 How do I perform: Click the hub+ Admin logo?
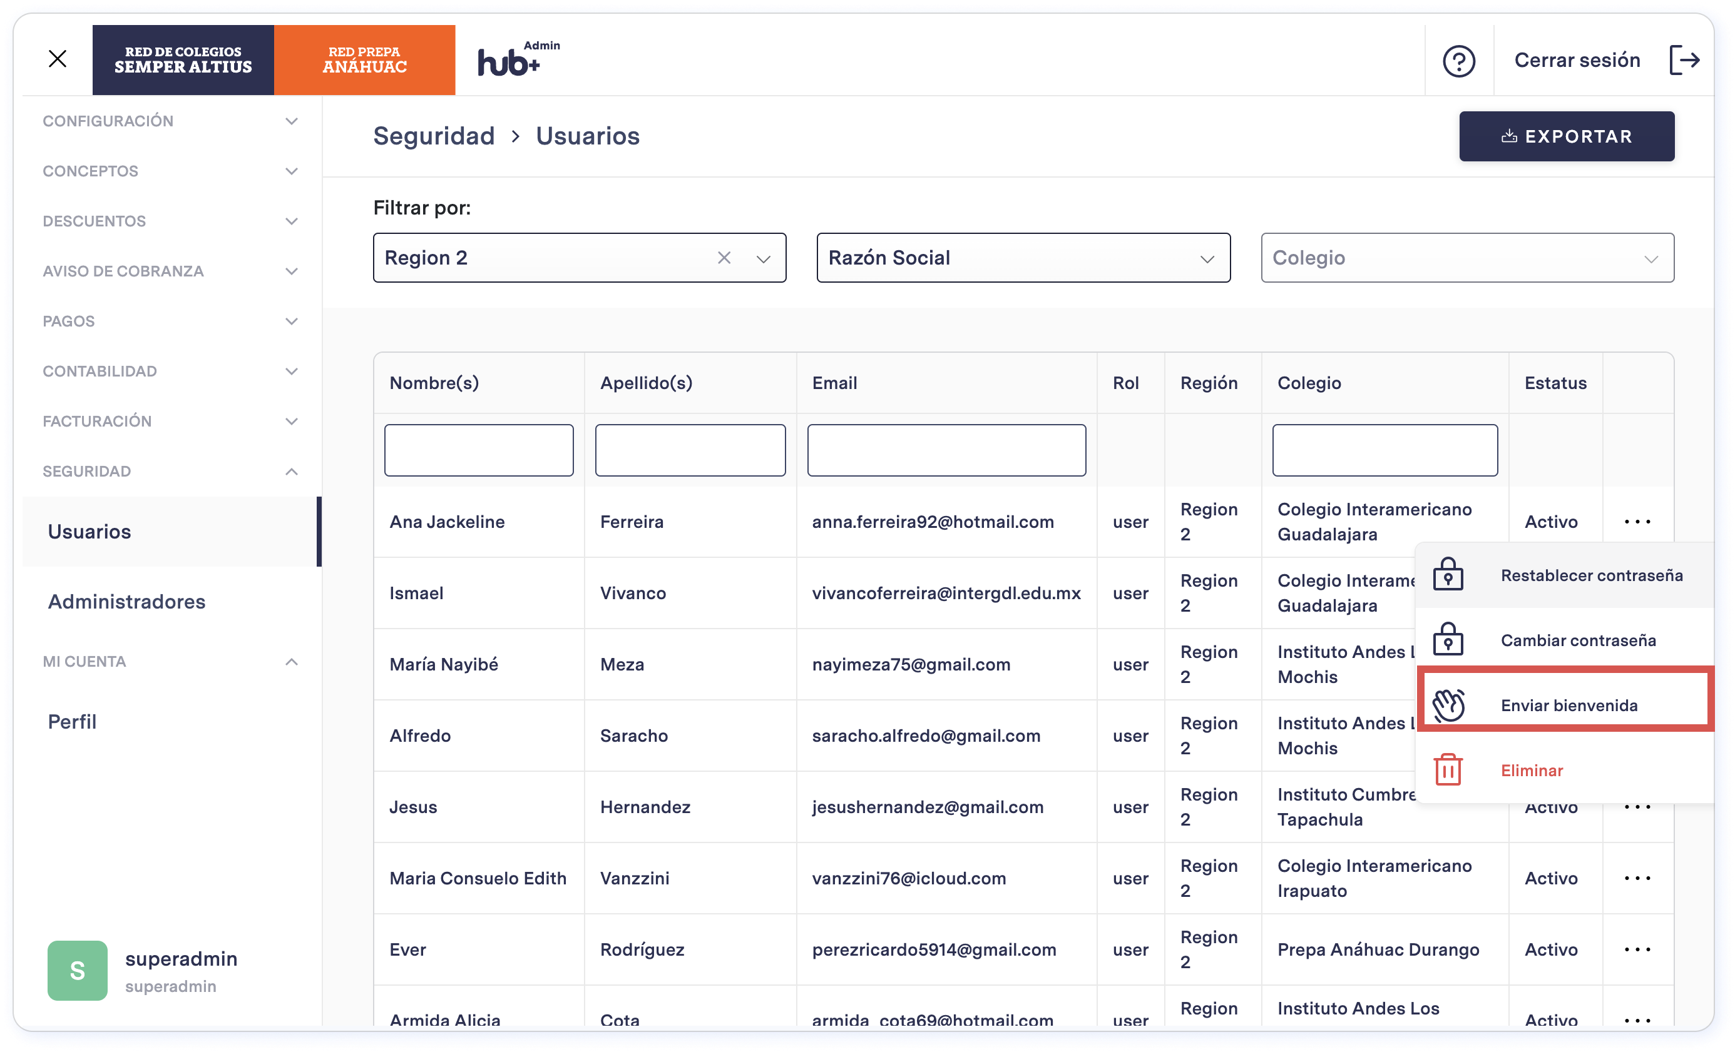click(x=518, y=59)
